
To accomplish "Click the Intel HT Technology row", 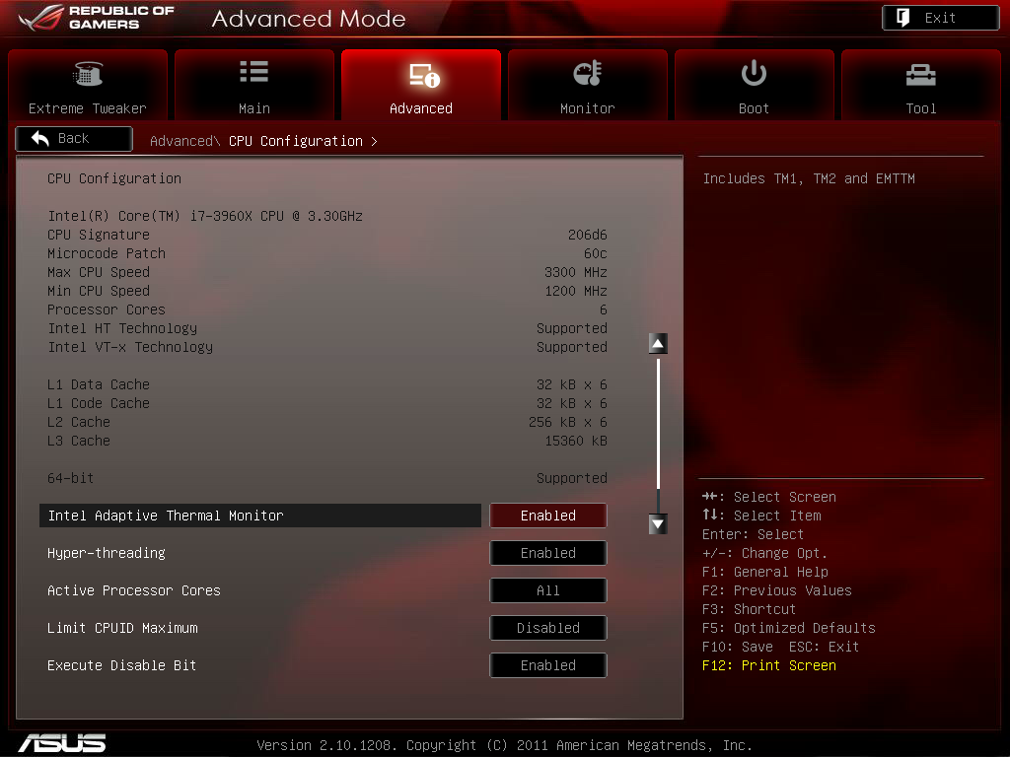I will (x=327, y=328).
